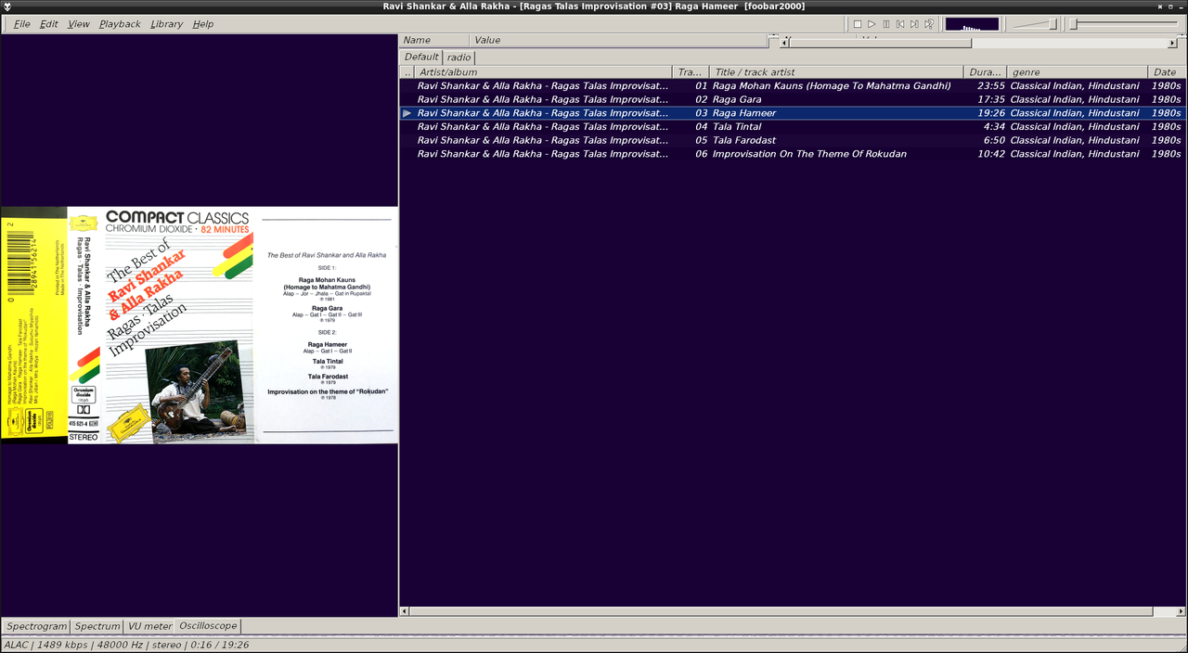
Task: Go to the previous track
Action: [x=900, y=24]
